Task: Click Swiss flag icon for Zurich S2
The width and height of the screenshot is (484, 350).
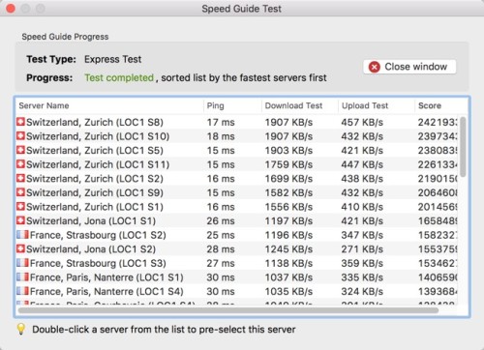Action: [20, 178]
